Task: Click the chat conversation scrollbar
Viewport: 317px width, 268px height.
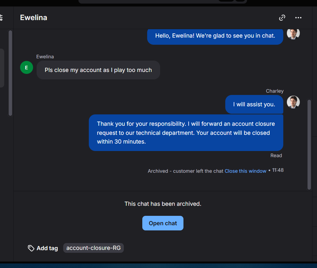Action: 309,144
